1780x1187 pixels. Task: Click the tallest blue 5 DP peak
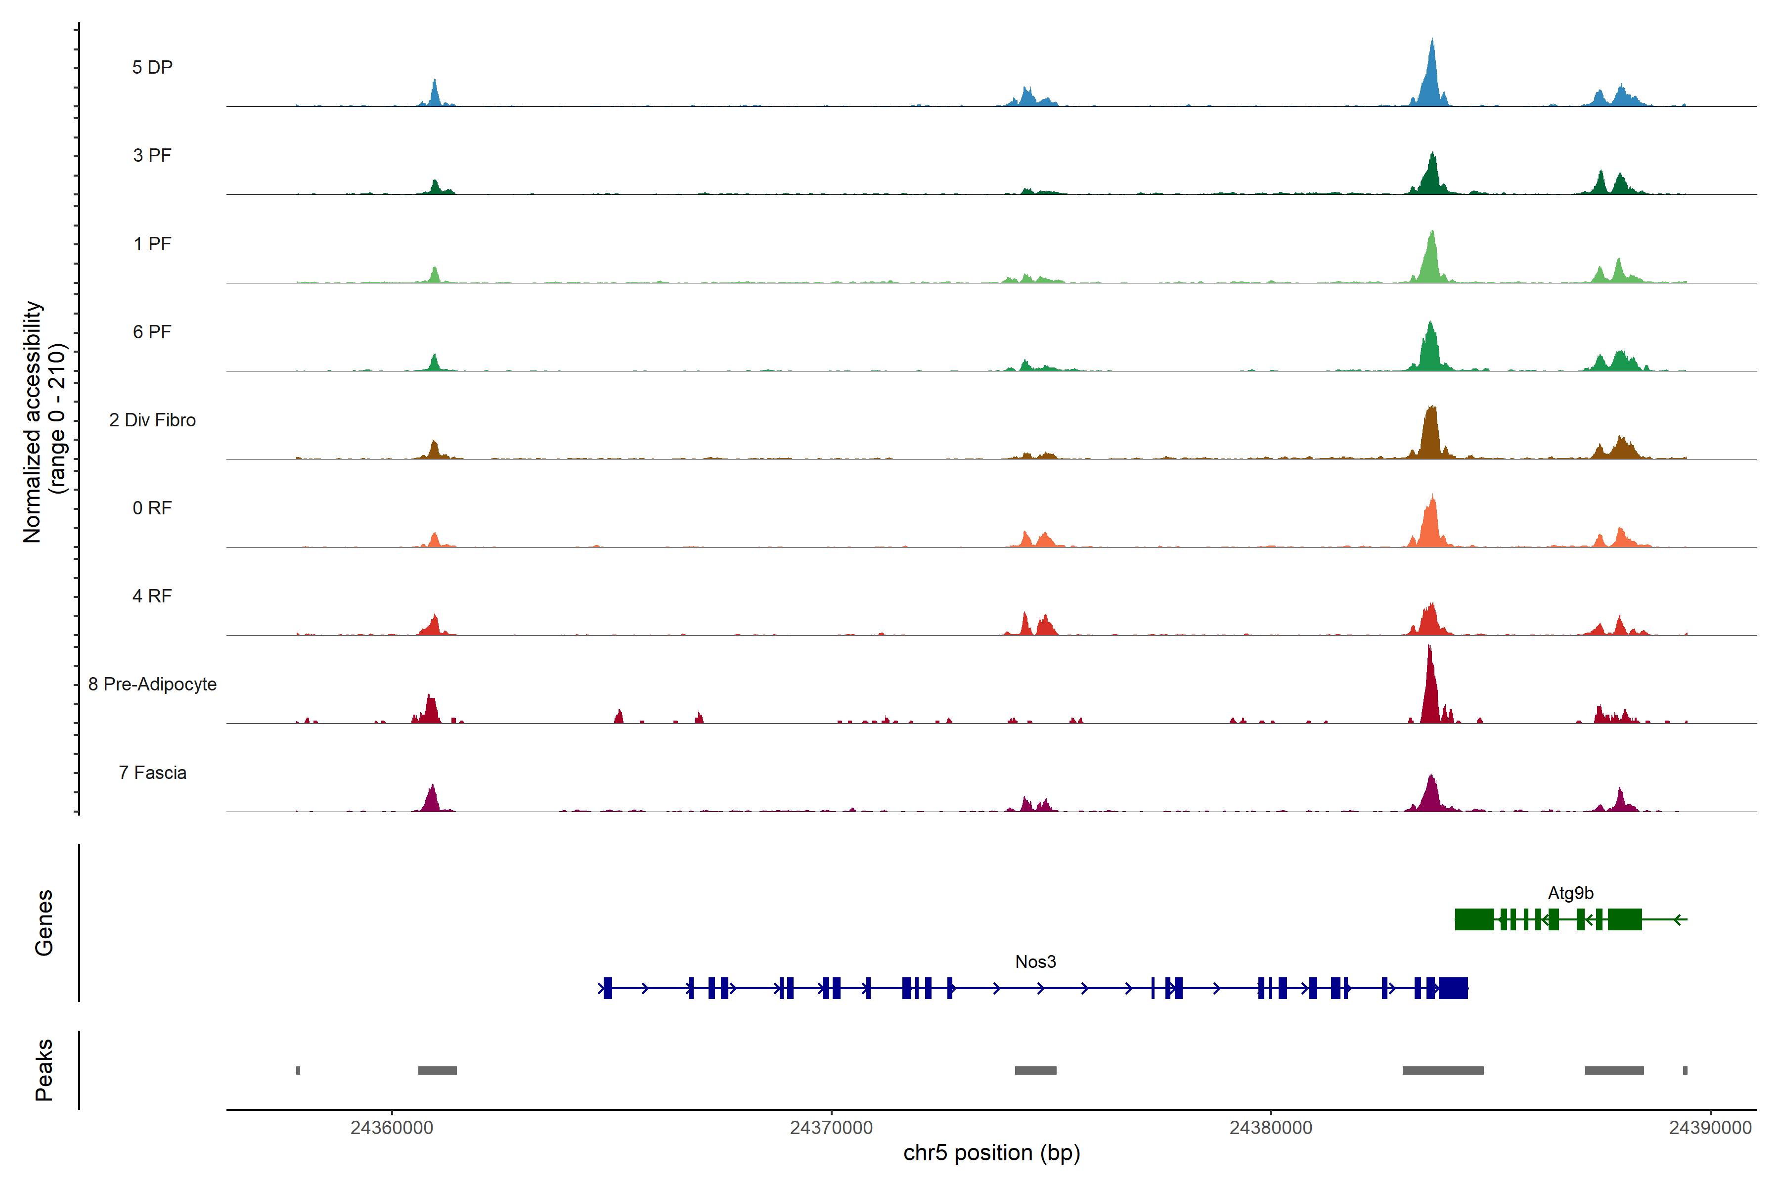[1430, 80]
